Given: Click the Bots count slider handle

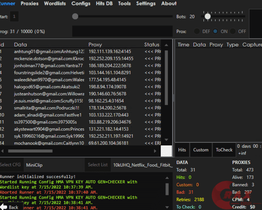Looking at the screenshot, I should [x=207, y=16].
